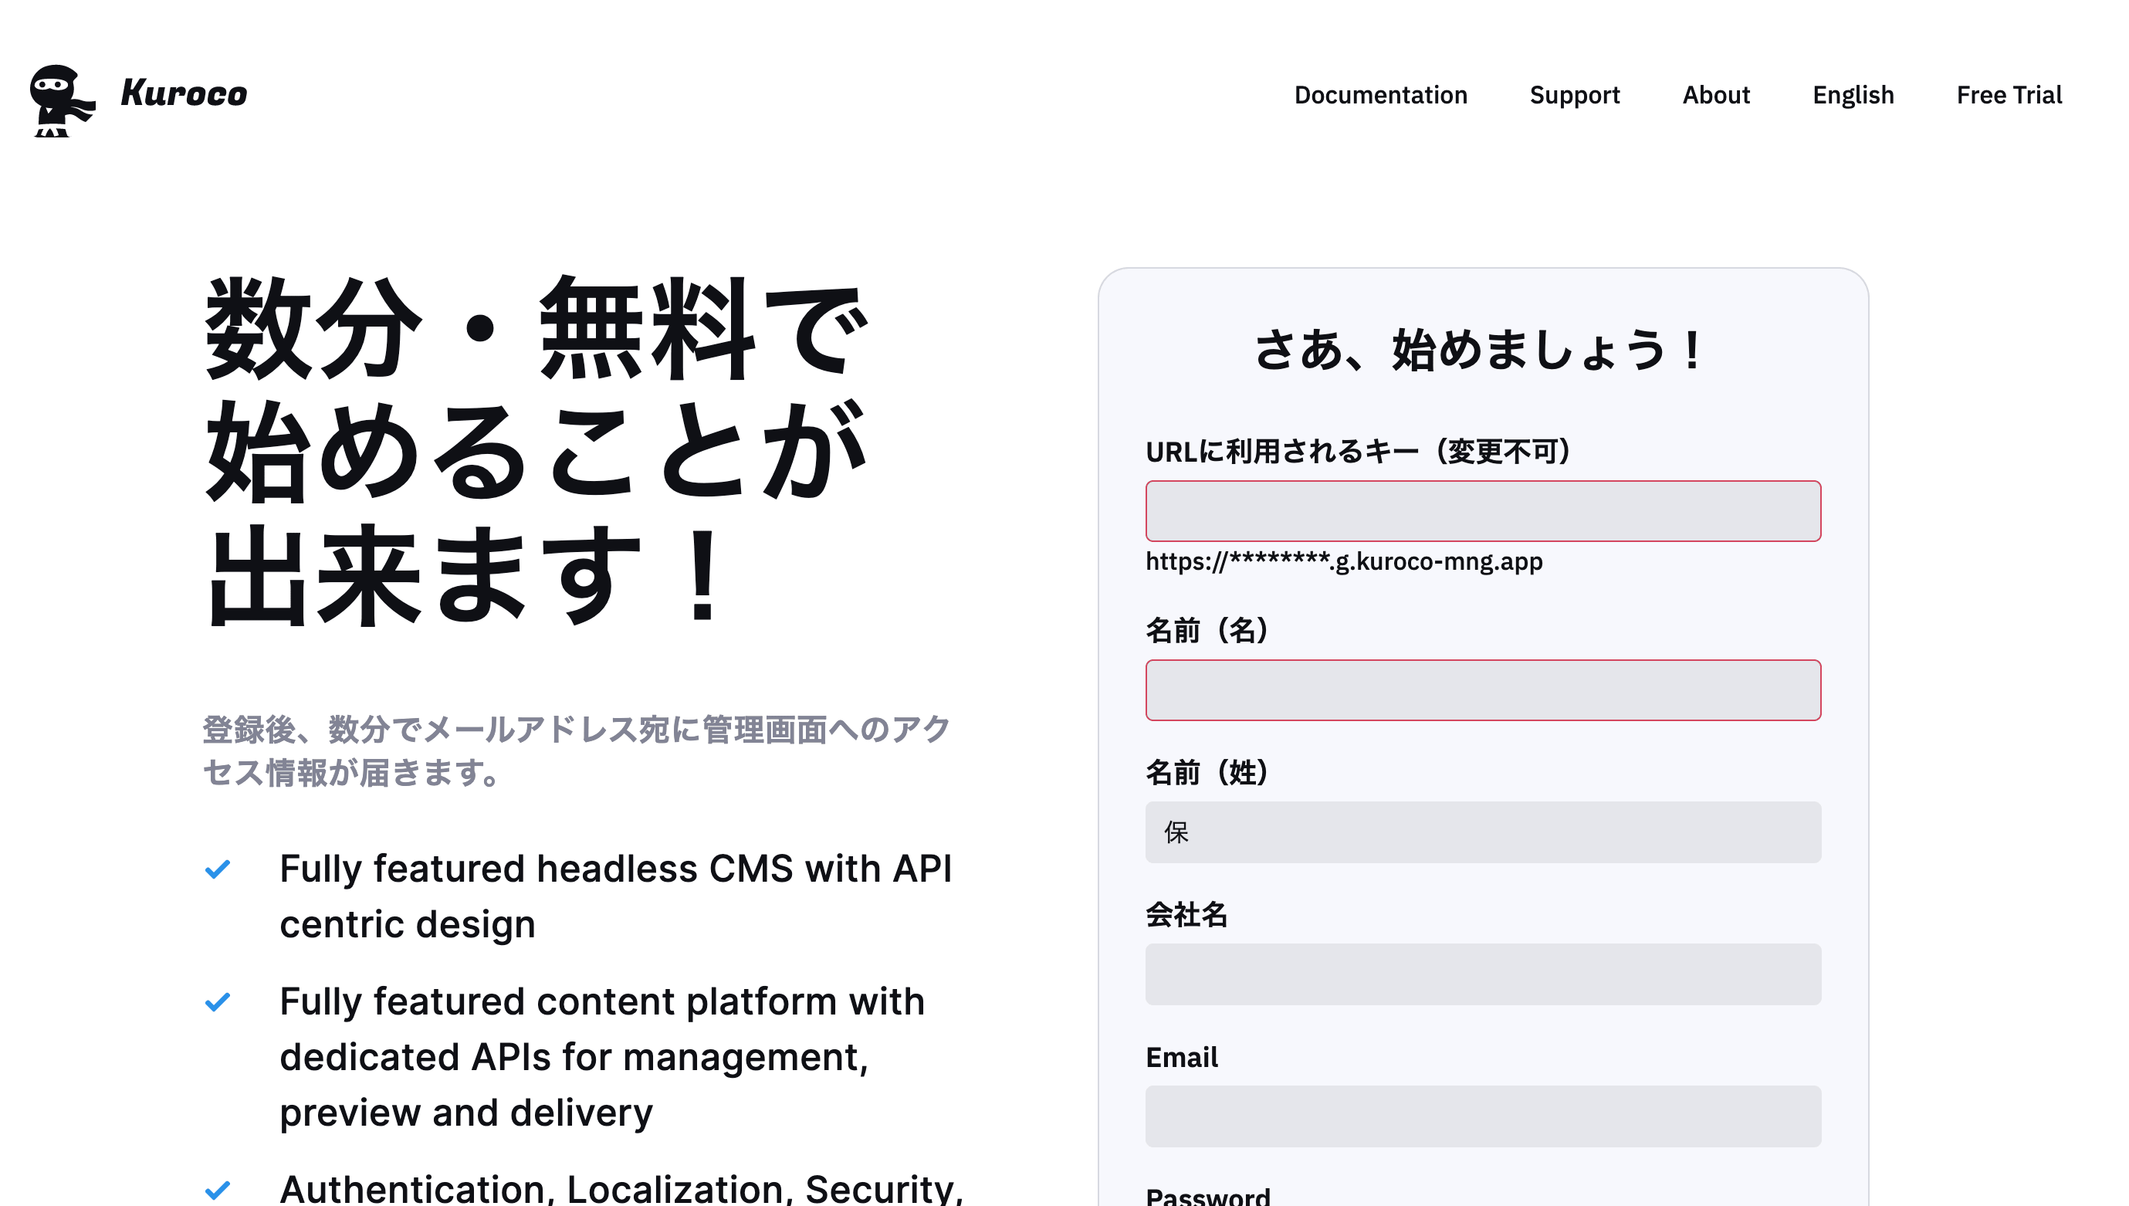2129x1206 pixels.
Task: Expand the English language selector
Action: point(1853,95)
